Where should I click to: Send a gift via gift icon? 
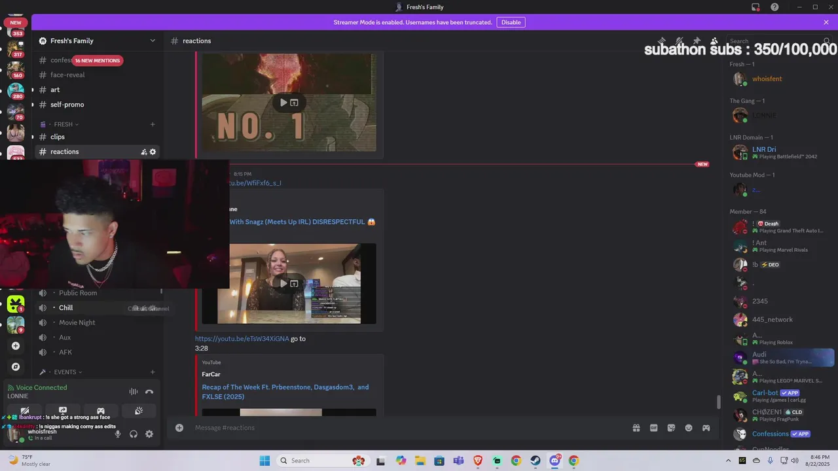(636, 428)
